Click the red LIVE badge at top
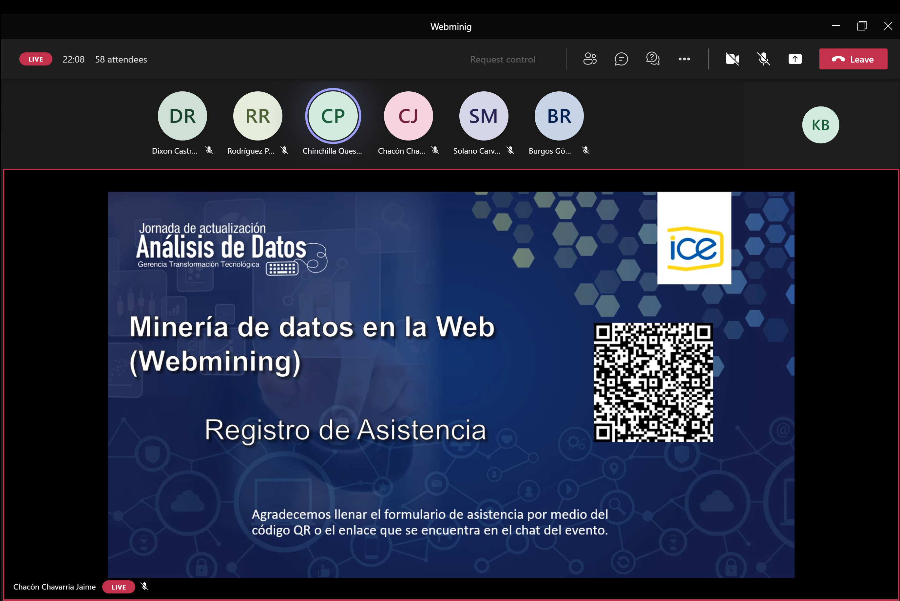This screenshot has width=900, height=601. 36,59
